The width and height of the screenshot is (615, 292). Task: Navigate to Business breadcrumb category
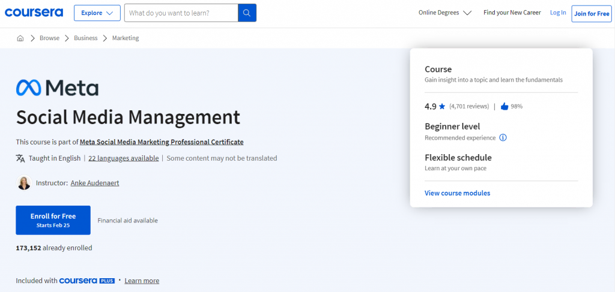click(x=85, y=38)
